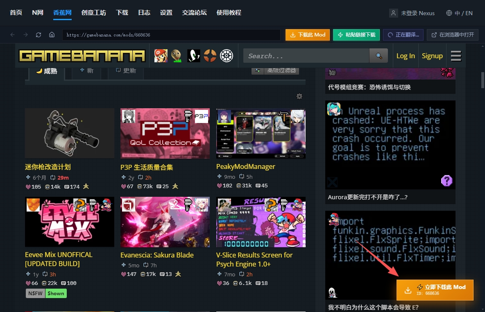The image size is (485, 312).
Task: Focus the gamebanana.com URL address field
Action: (x=171, y=35)
